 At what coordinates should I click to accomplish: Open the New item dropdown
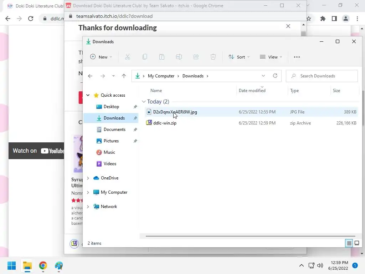point(101,57)
